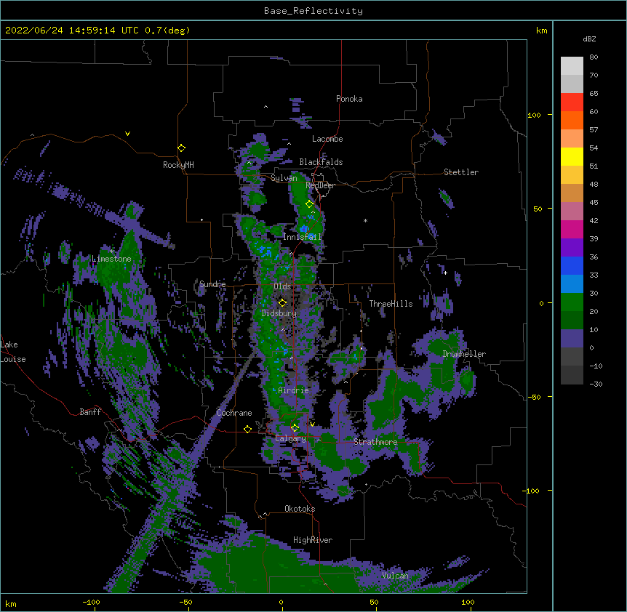Click the Strathmore town label
This screenshot has width=627, height=612.
[x=375, y=442]
